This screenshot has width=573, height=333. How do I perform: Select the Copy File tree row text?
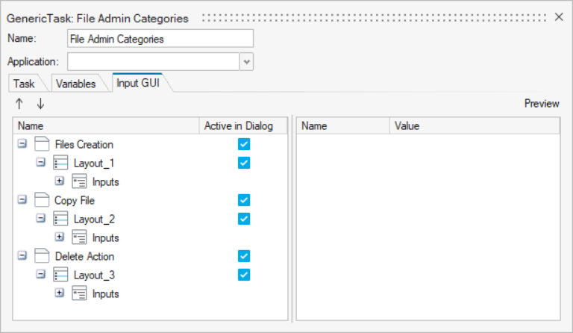point(75,200)
